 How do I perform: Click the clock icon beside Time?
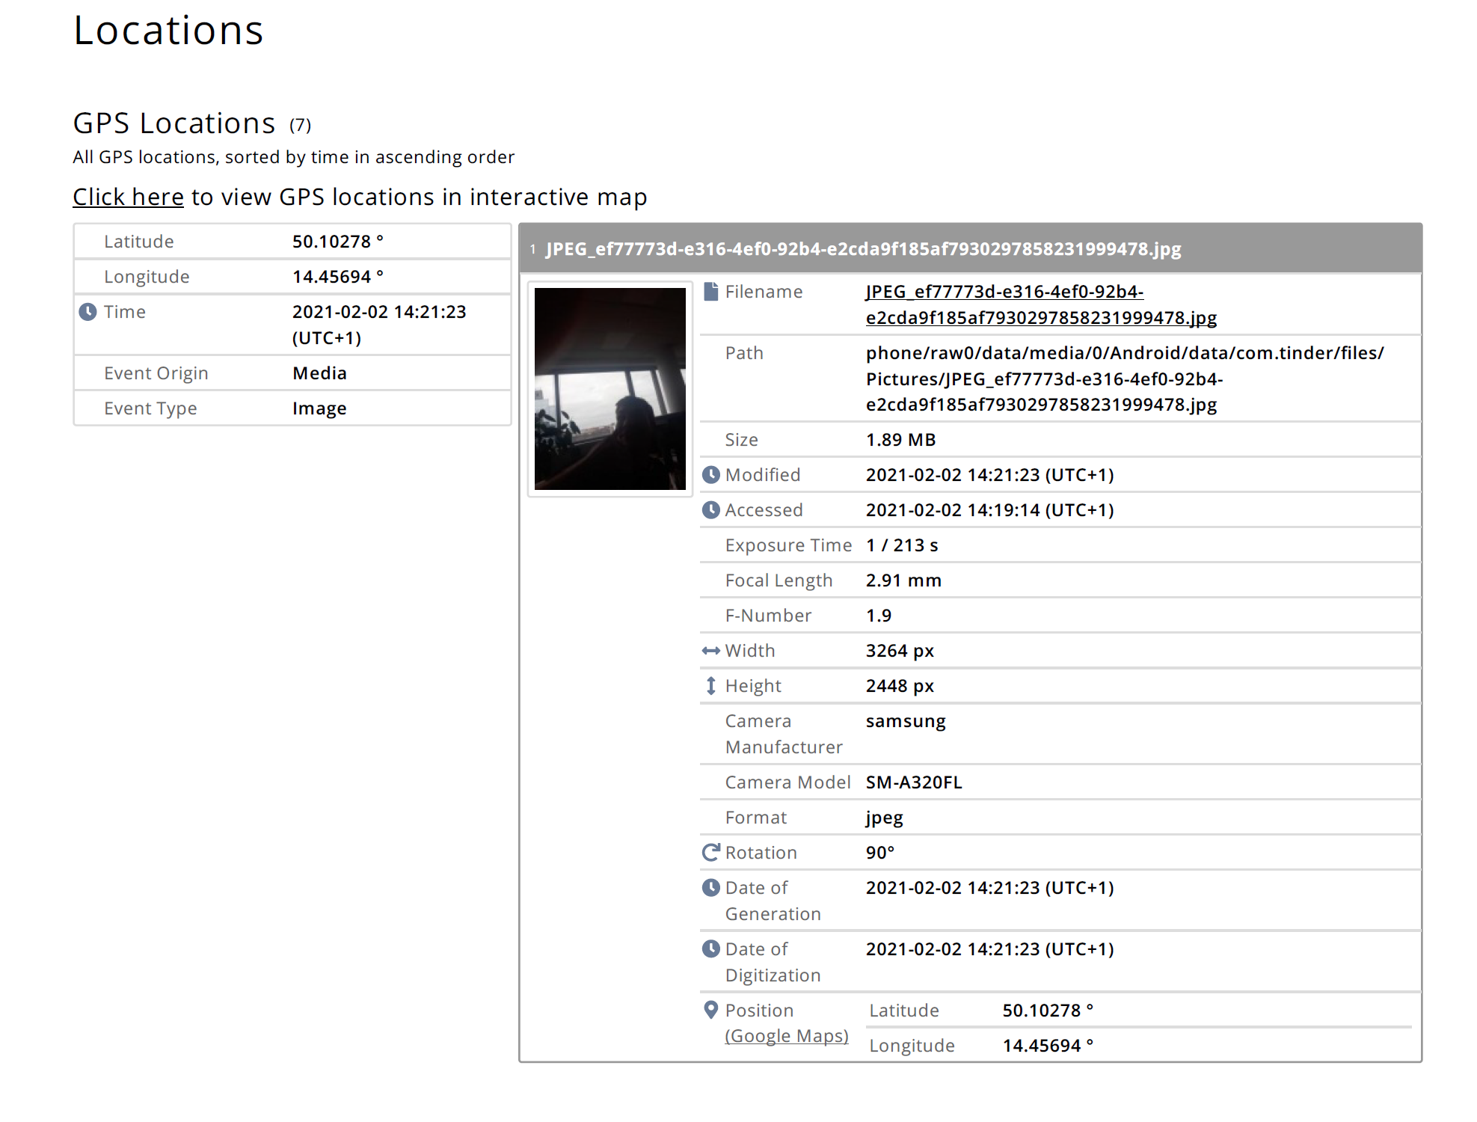87,312
